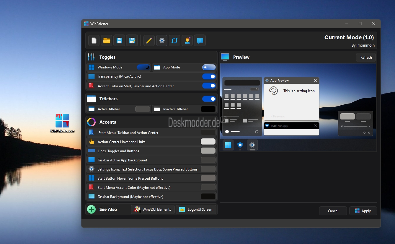The height and width of the screenshot is (244, 395).
Task: Open Start Menu, Taskbar and Action Center swatch
Action: tap(208, 132)
